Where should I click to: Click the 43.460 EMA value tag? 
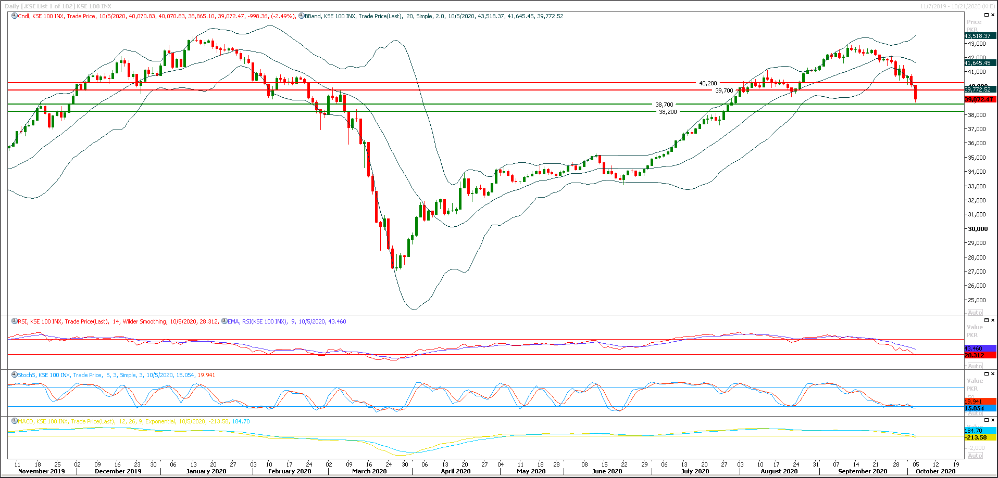click(x=980, y=348)
